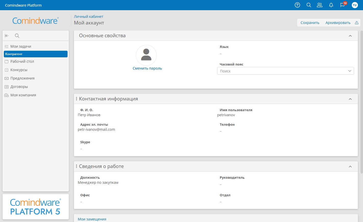Open Договоры in sidebar
The height and width of the screenshot is (222, 363).
tap(36, 87)
